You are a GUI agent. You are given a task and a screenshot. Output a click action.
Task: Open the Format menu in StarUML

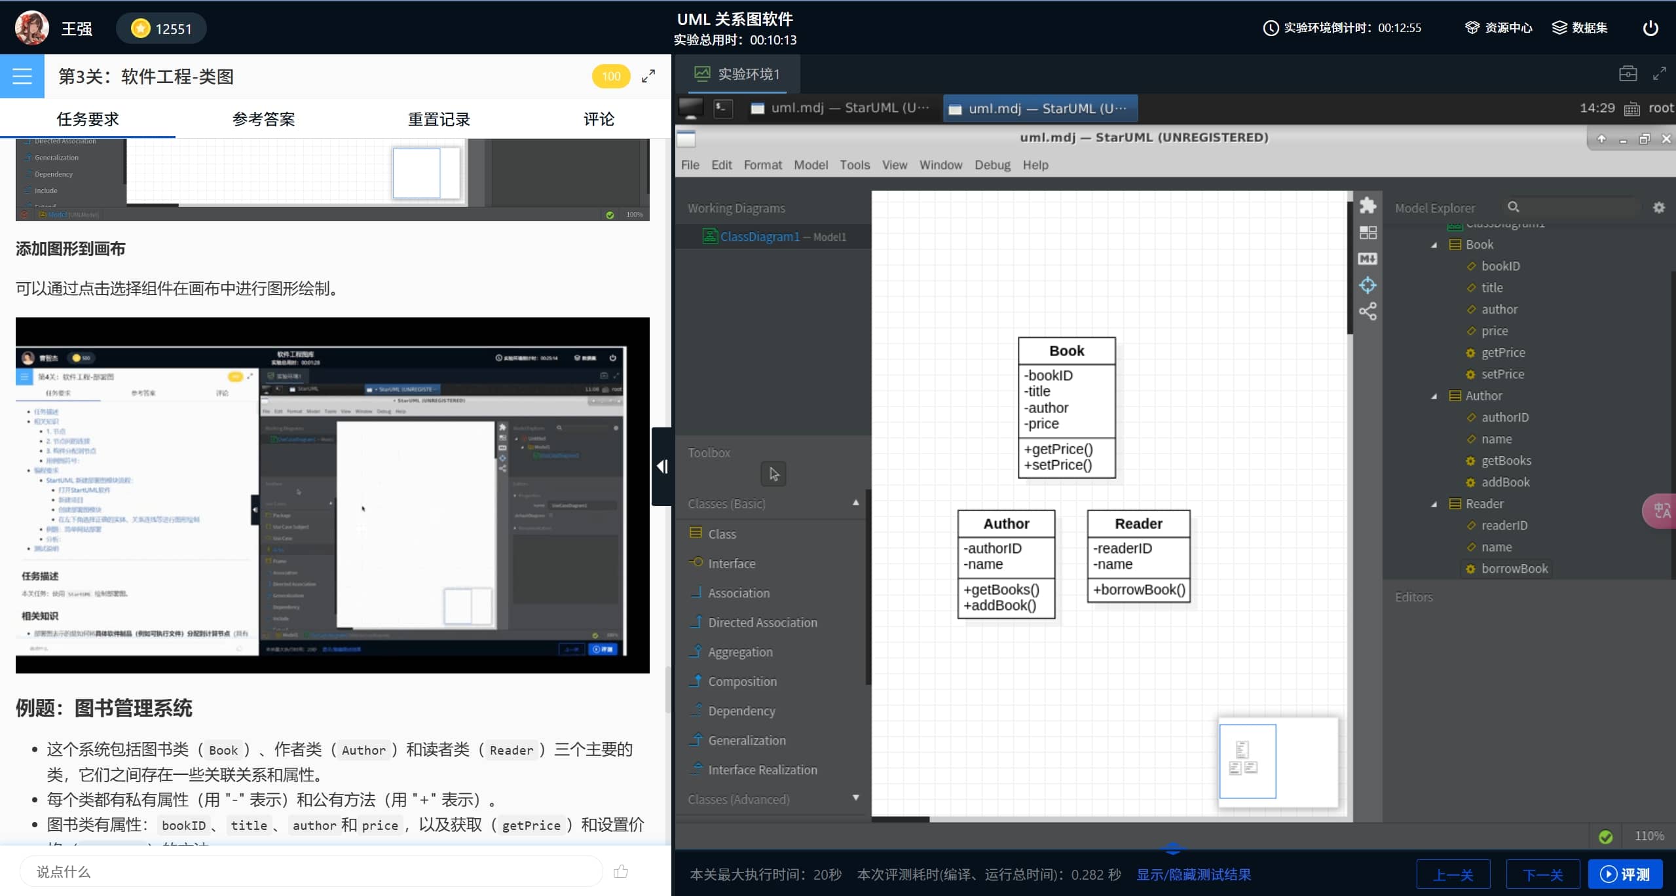click(x=762, y=165)
